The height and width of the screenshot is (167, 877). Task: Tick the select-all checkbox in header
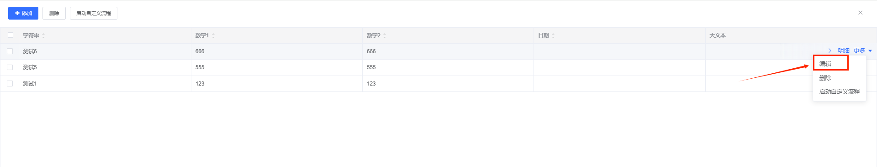(x=11, y=35)
